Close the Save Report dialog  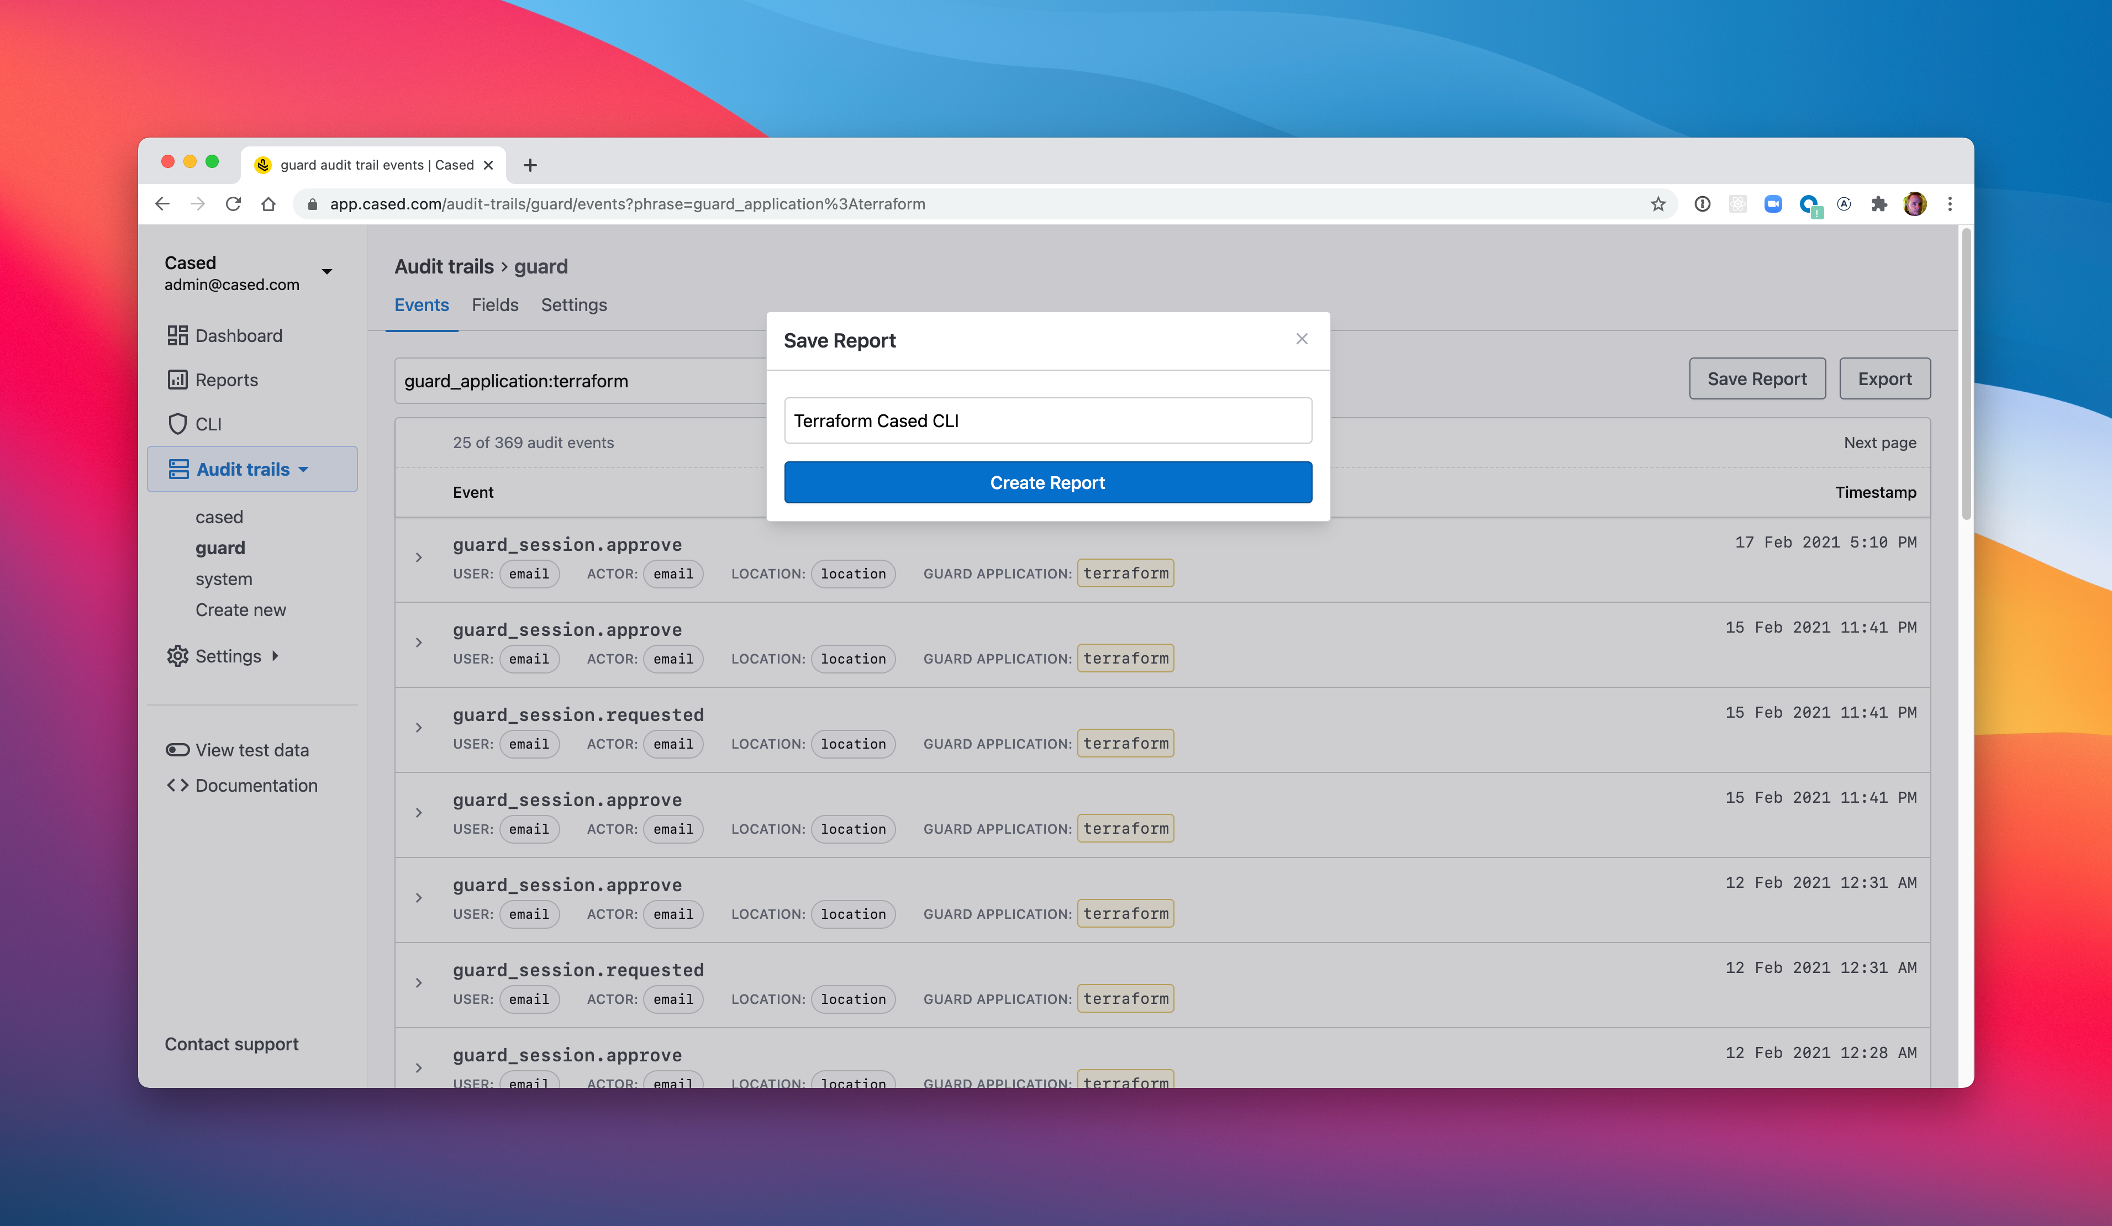point(1300,339)
